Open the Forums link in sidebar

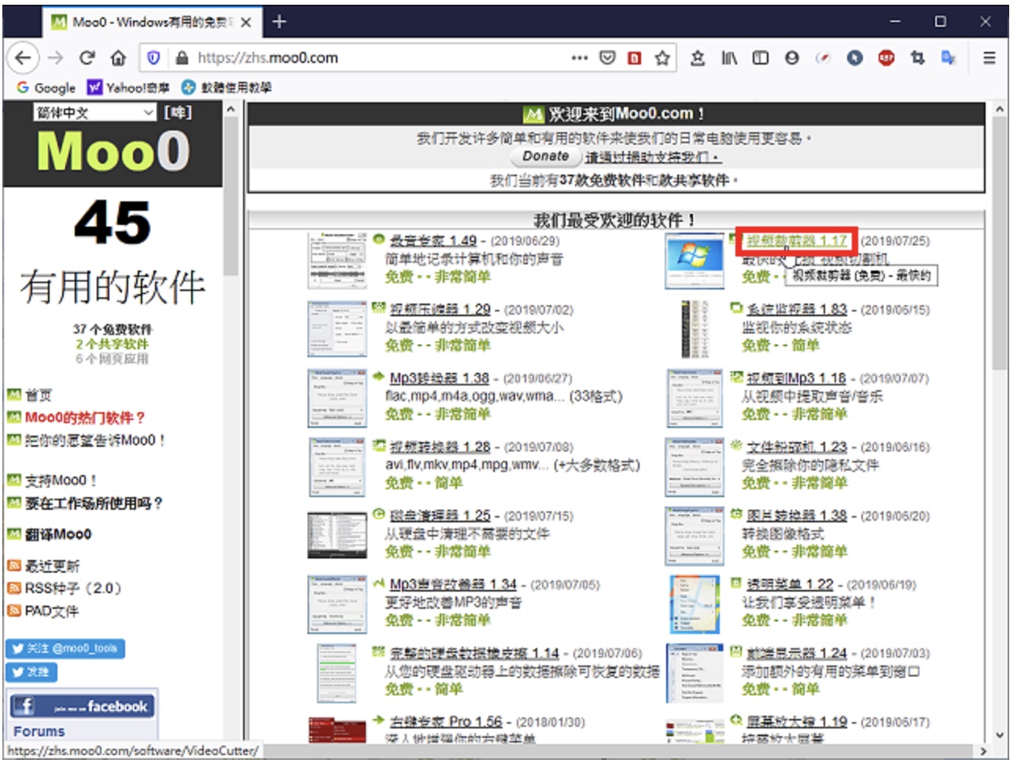tap(39, 732)
